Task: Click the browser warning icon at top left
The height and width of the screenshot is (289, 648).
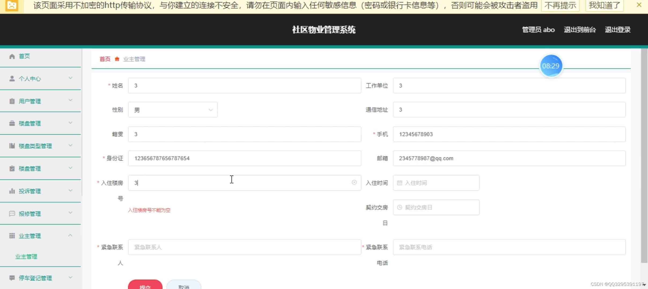Action: [12, 5]
